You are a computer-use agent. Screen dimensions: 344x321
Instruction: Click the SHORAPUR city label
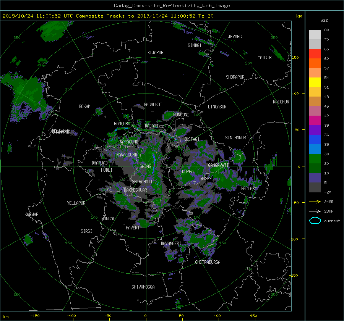click(235, 77)
